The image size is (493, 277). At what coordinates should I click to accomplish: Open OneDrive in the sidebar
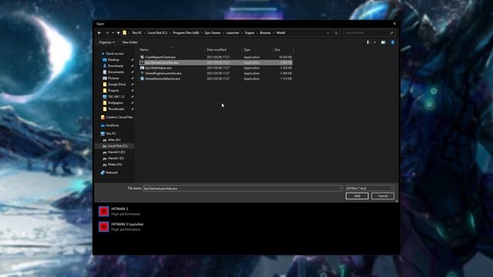point(112,125)
